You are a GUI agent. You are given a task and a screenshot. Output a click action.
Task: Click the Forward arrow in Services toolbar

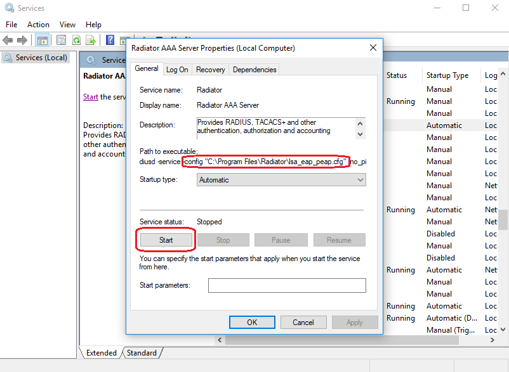tap(22, 41)
